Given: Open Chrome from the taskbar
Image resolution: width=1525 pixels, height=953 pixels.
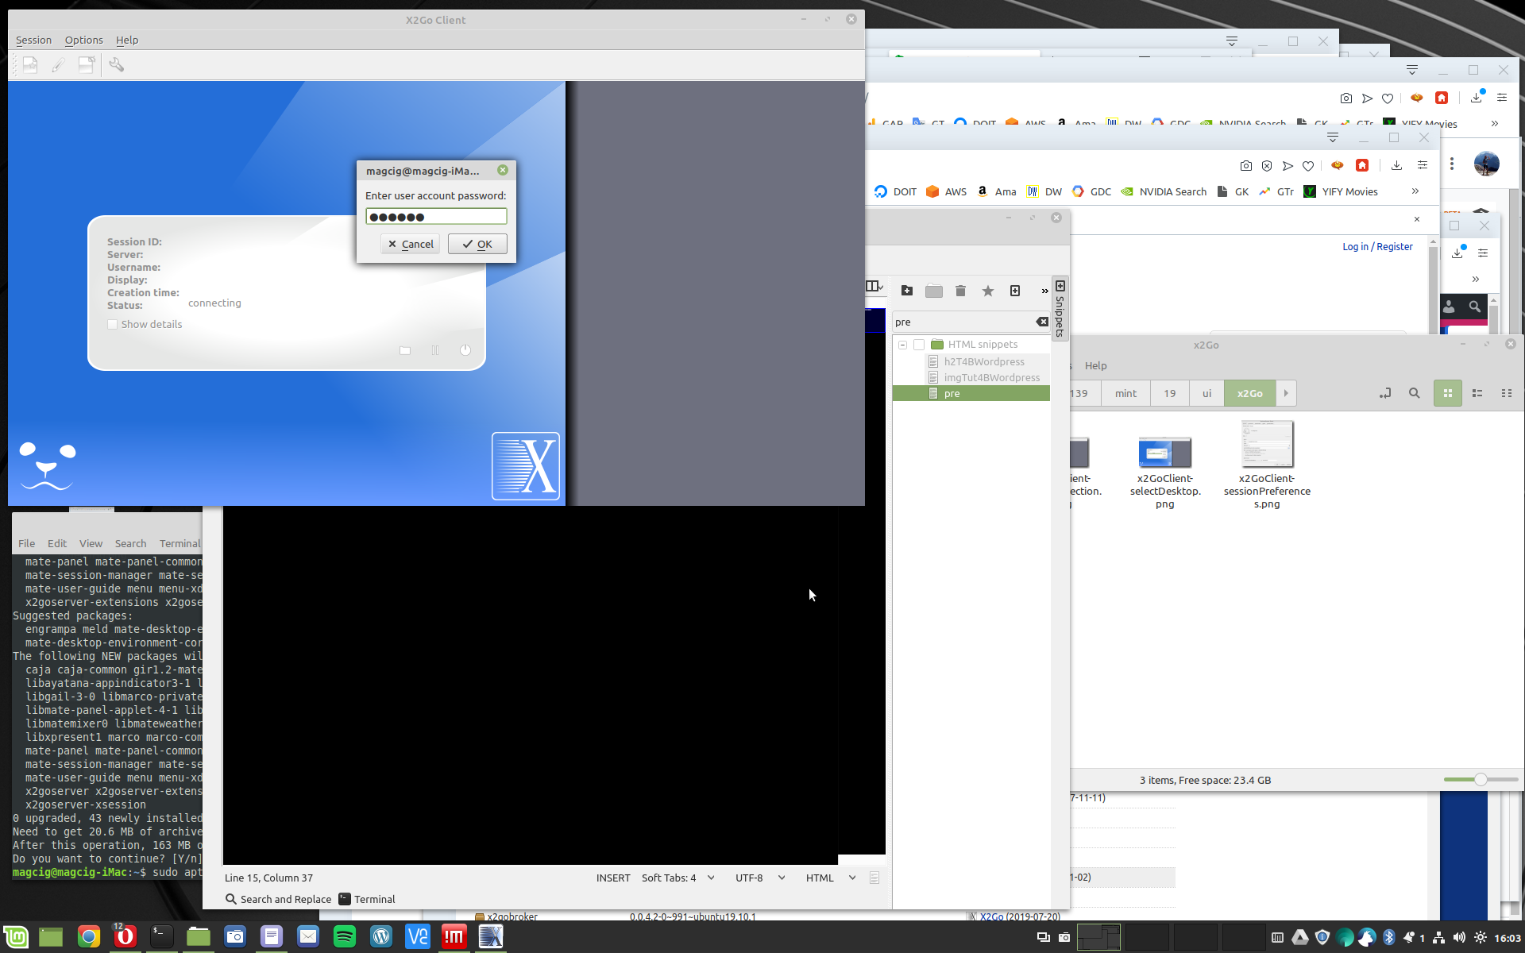Looking at the screenshot, I should (89, 937).
